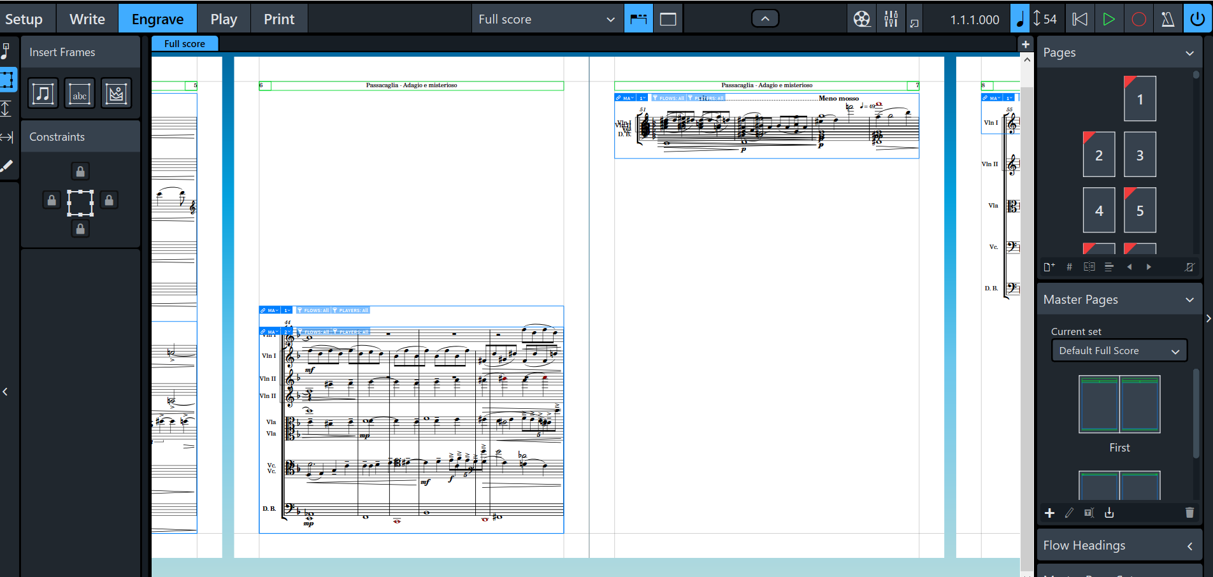Collapse the Master Pages section
This screenshot has width=1213, height=577.
tap(1189, 300)
